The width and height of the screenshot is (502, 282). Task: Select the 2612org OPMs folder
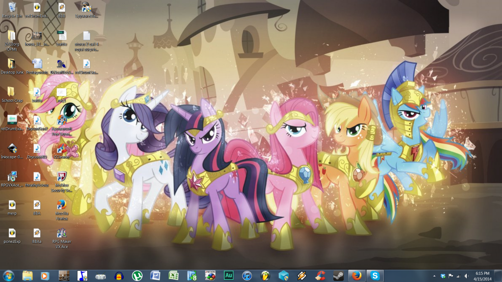pos(12,41)
